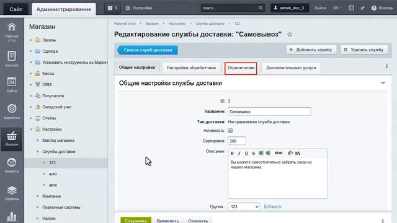Click in the Описание text area
397x223 pixels.
pyautogui.click(x=278, y=178)
